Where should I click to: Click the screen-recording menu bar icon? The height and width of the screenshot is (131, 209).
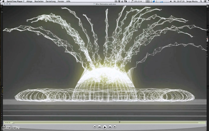coord(116,1)
